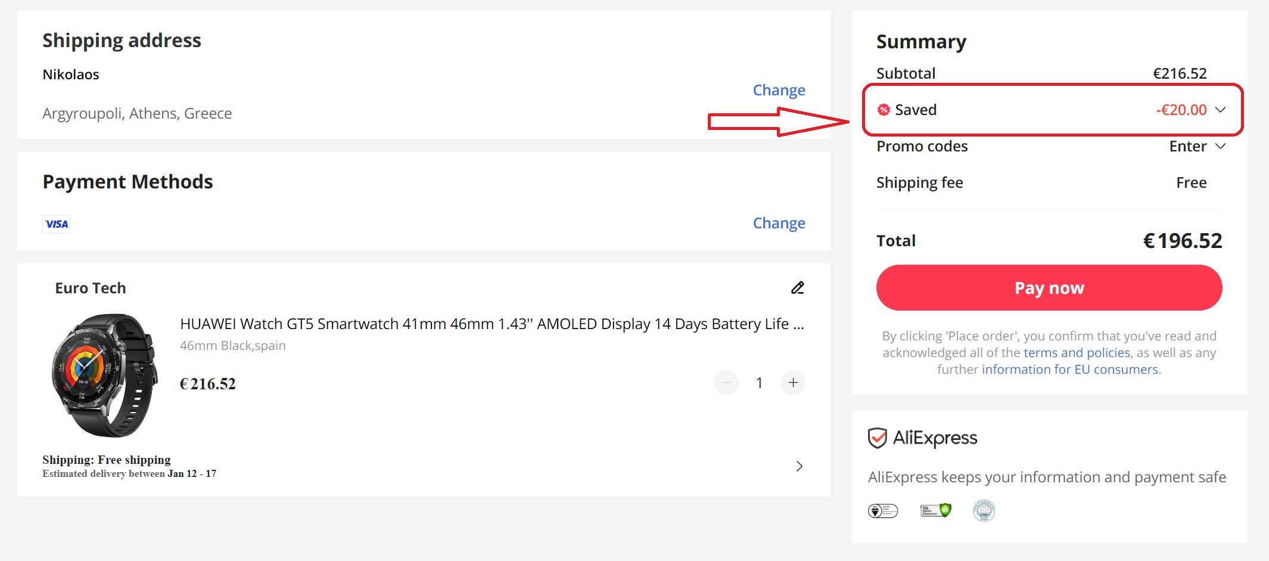Screen dimensions: 1269x561
Task: Open the terms and policies link
Action: pos(1077,352)
